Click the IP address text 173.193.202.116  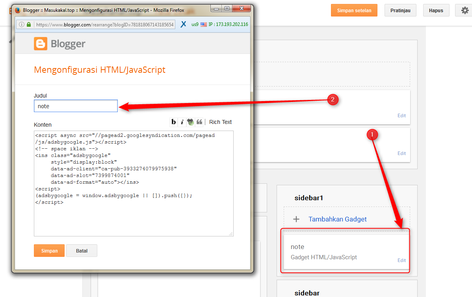pos(232,24)
